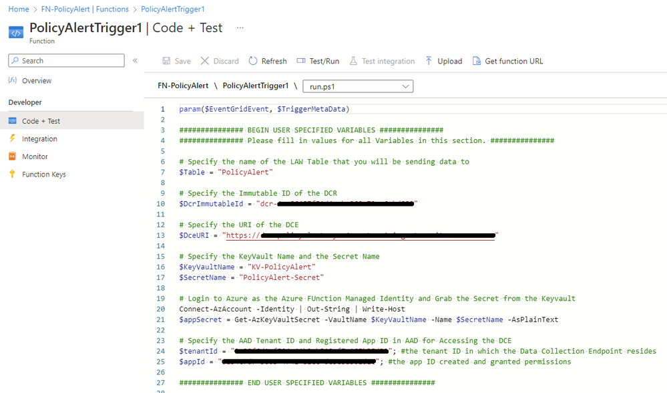Click FN-PolicyAlert in the file path

click(183, 86)
